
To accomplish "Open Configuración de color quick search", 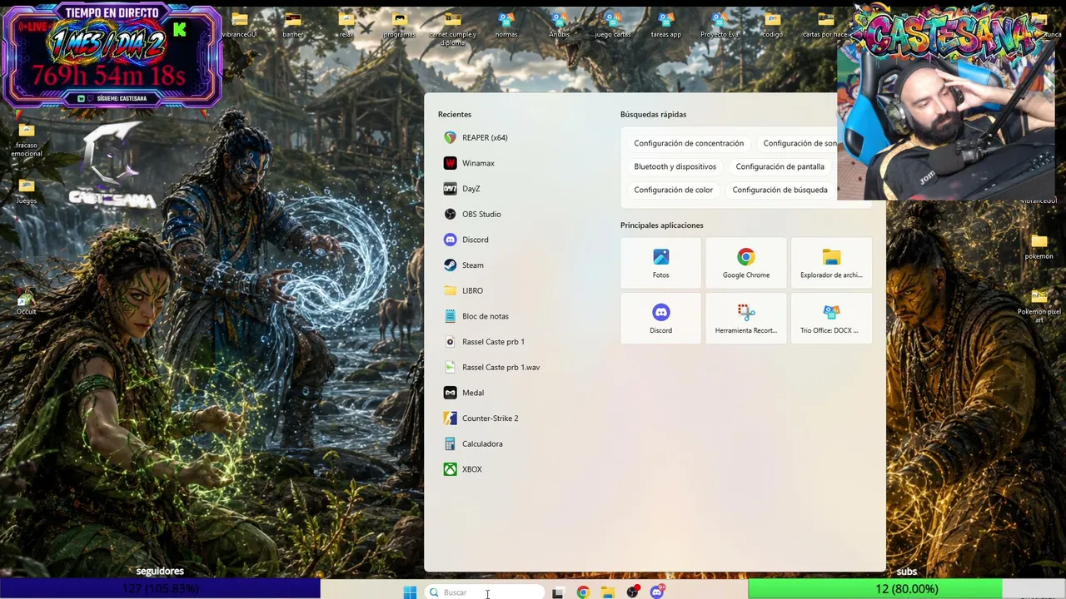I will pos(674,191).
